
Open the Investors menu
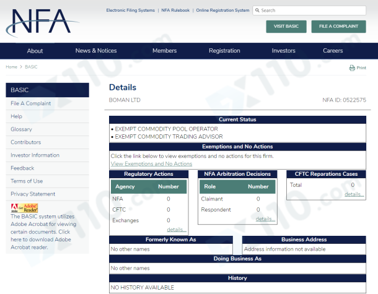point(284,51)
